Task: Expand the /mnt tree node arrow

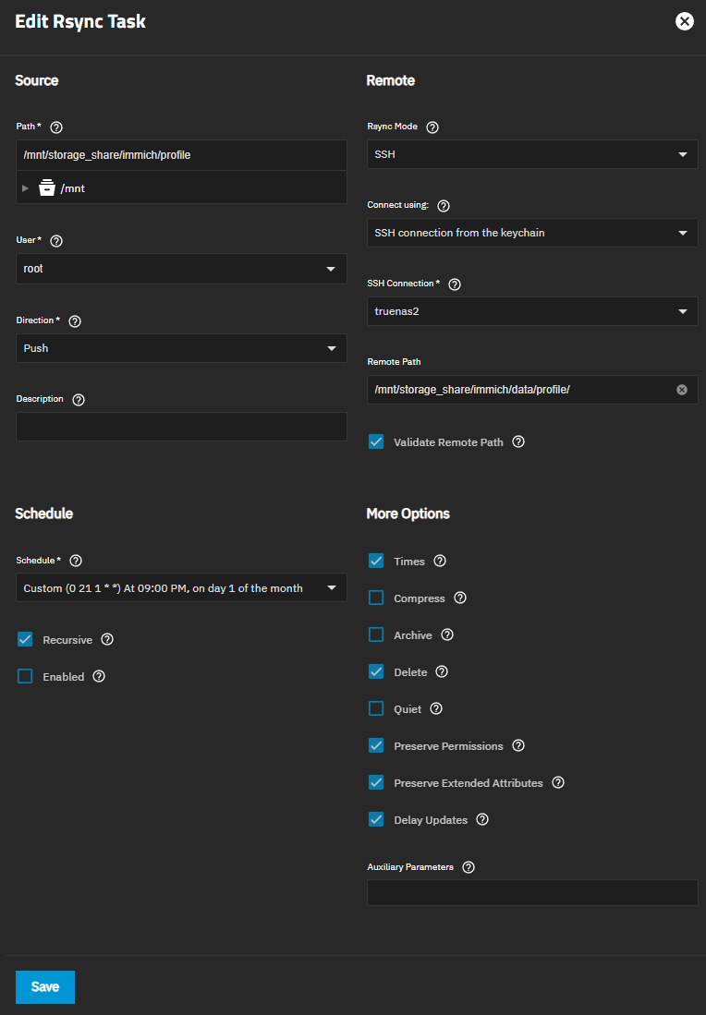Action: pos(26,188)
